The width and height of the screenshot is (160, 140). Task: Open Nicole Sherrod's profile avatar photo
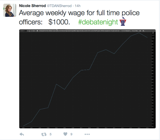[10, 10]
